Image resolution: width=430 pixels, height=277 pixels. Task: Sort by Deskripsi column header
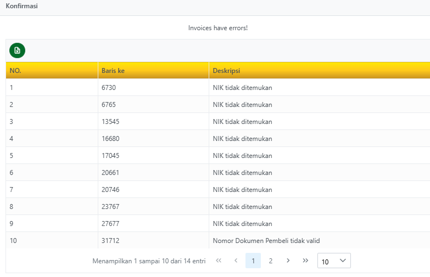pyautogui.click(x=320, y=70)
